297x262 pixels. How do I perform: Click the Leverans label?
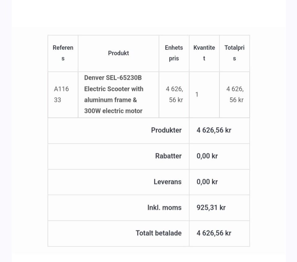[x=167, y=182]
